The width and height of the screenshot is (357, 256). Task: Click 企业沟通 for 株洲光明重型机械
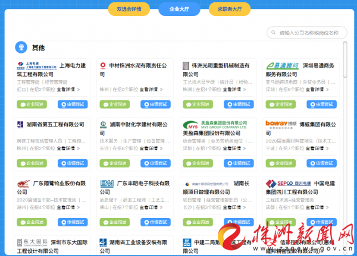(198, 105)
